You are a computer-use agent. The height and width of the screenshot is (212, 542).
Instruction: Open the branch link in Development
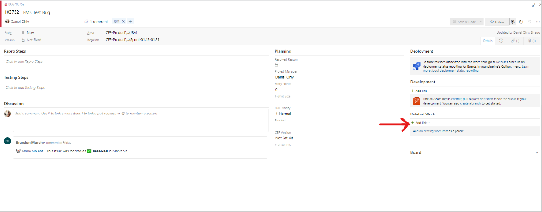pyautogui.click(x=488, y=99)
